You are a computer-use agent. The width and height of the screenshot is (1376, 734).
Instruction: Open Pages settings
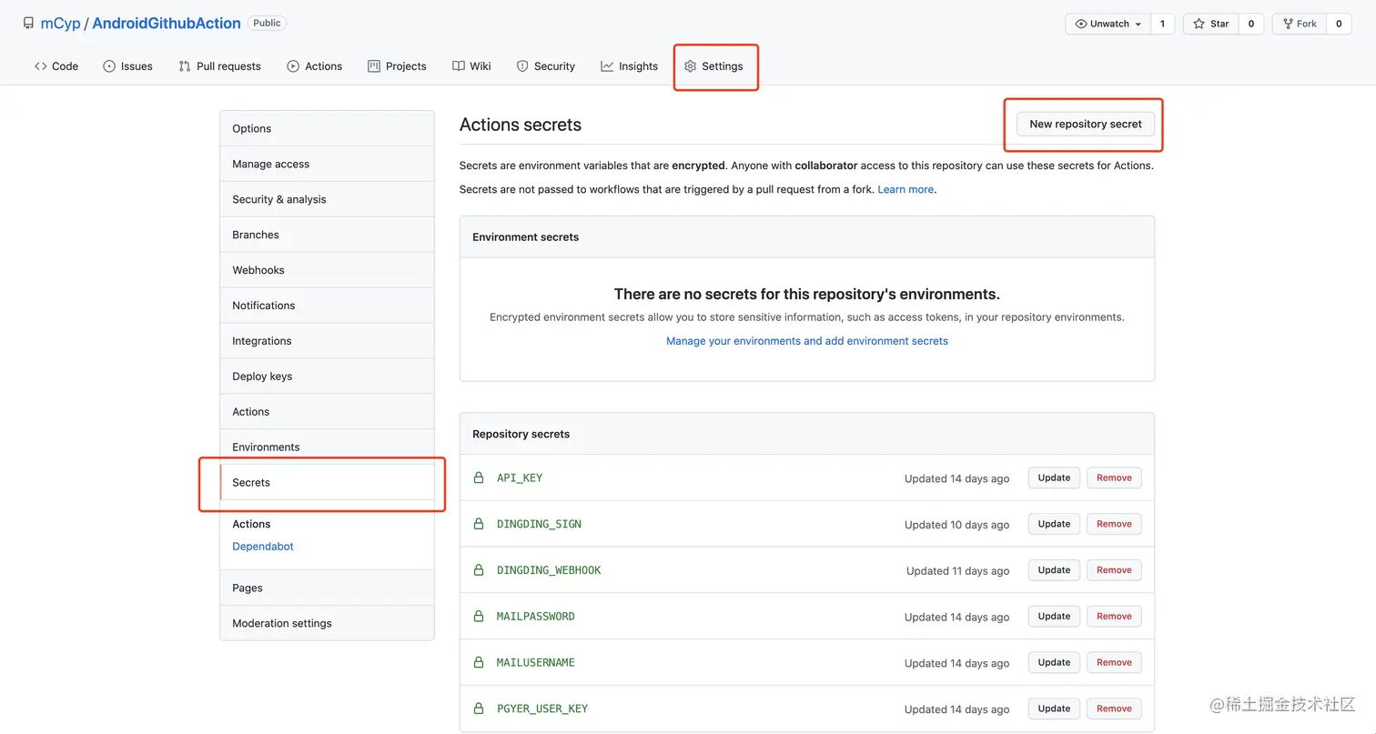[327, 588]
